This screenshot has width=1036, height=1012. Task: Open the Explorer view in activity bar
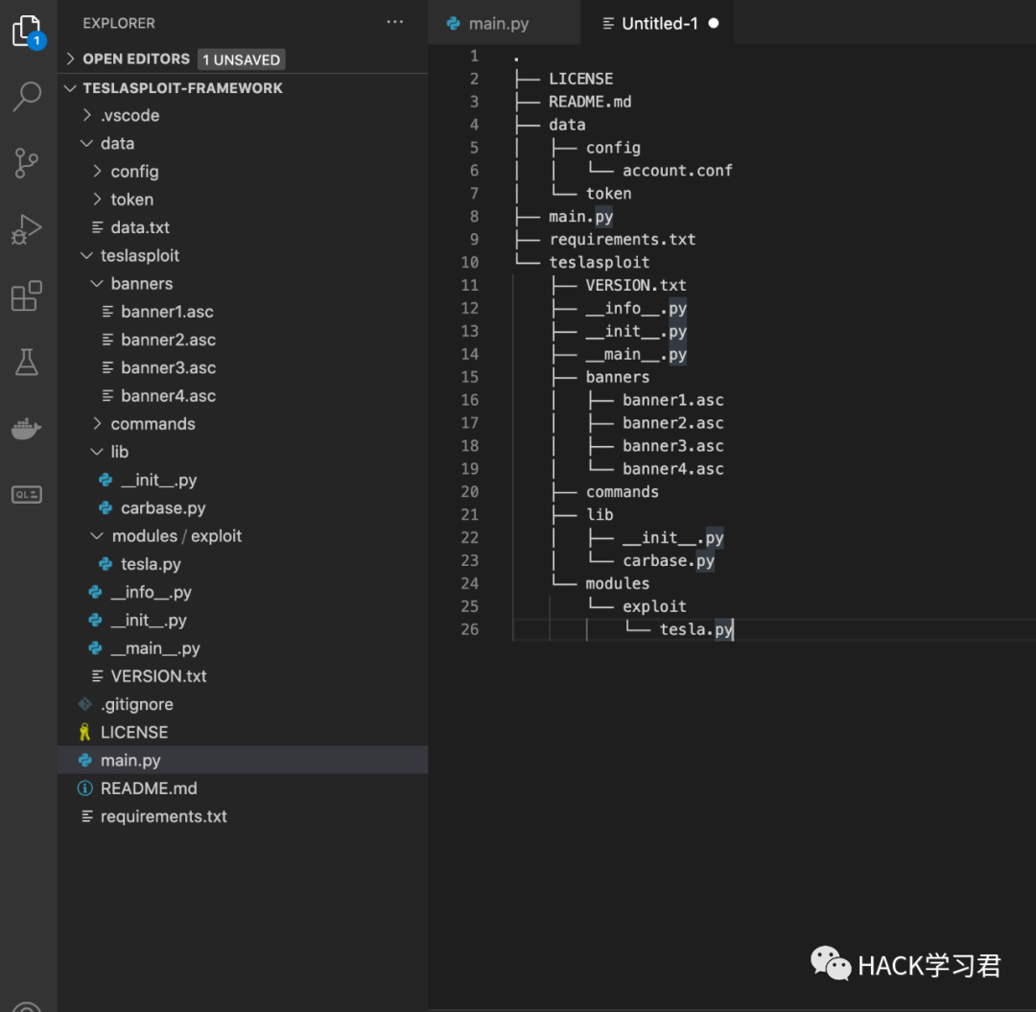coord(29,31)
